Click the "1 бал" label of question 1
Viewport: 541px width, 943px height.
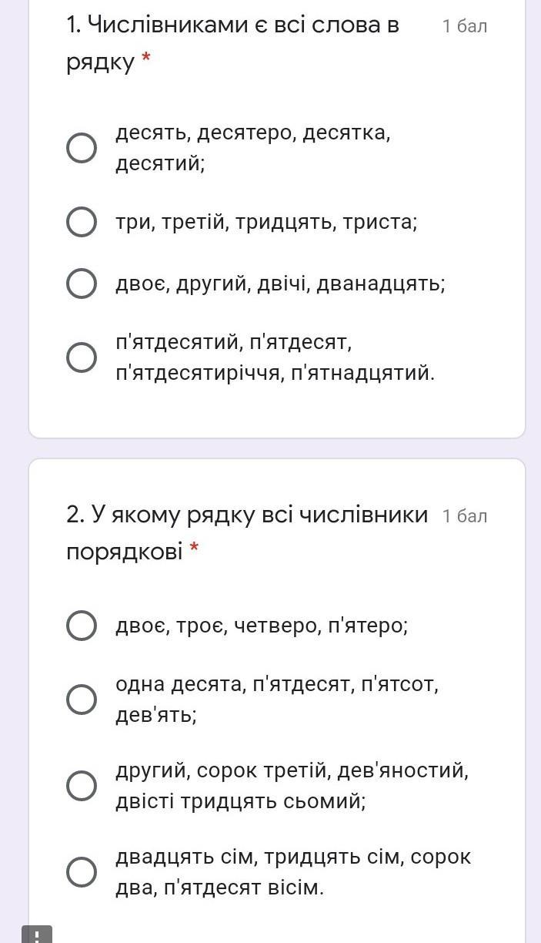click(x=465, y=26)
